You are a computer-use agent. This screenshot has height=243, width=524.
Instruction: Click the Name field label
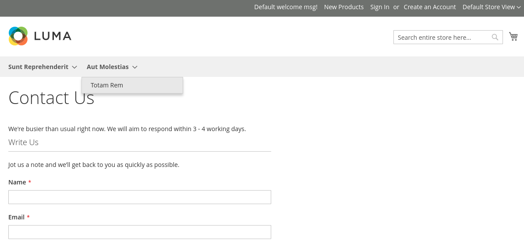(x=17, y=182)
